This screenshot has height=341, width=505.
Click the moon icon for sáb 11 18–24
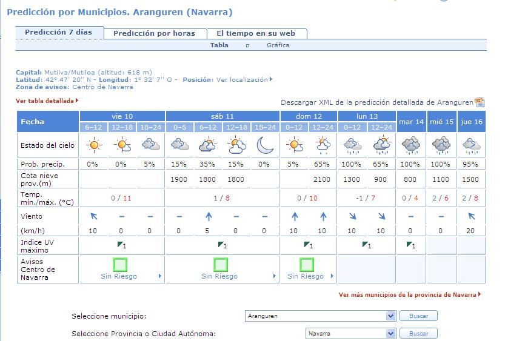pos(265,145)
